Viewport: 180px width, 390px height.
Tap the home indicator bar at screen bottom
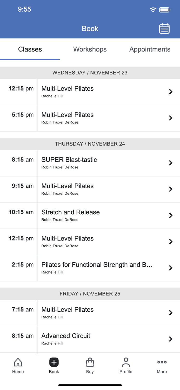point(90,385)
